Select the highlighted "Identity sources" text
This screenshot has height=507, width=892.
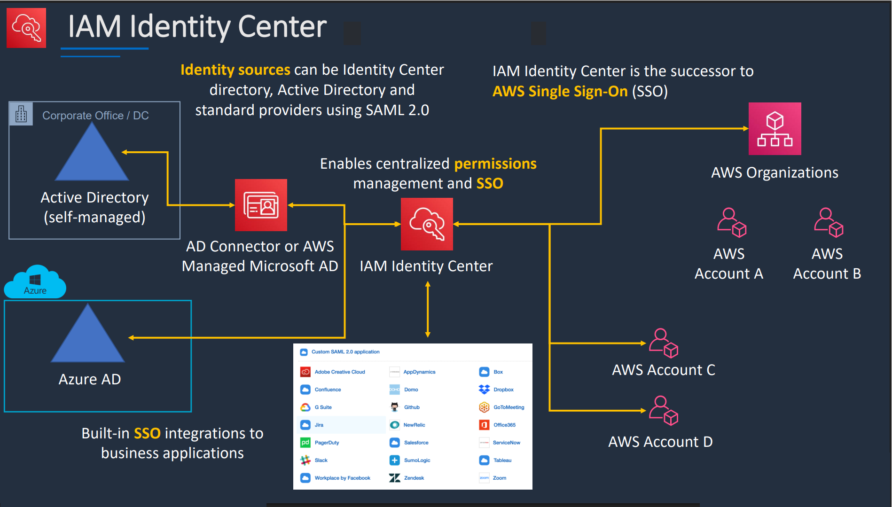tap(235, 70)
